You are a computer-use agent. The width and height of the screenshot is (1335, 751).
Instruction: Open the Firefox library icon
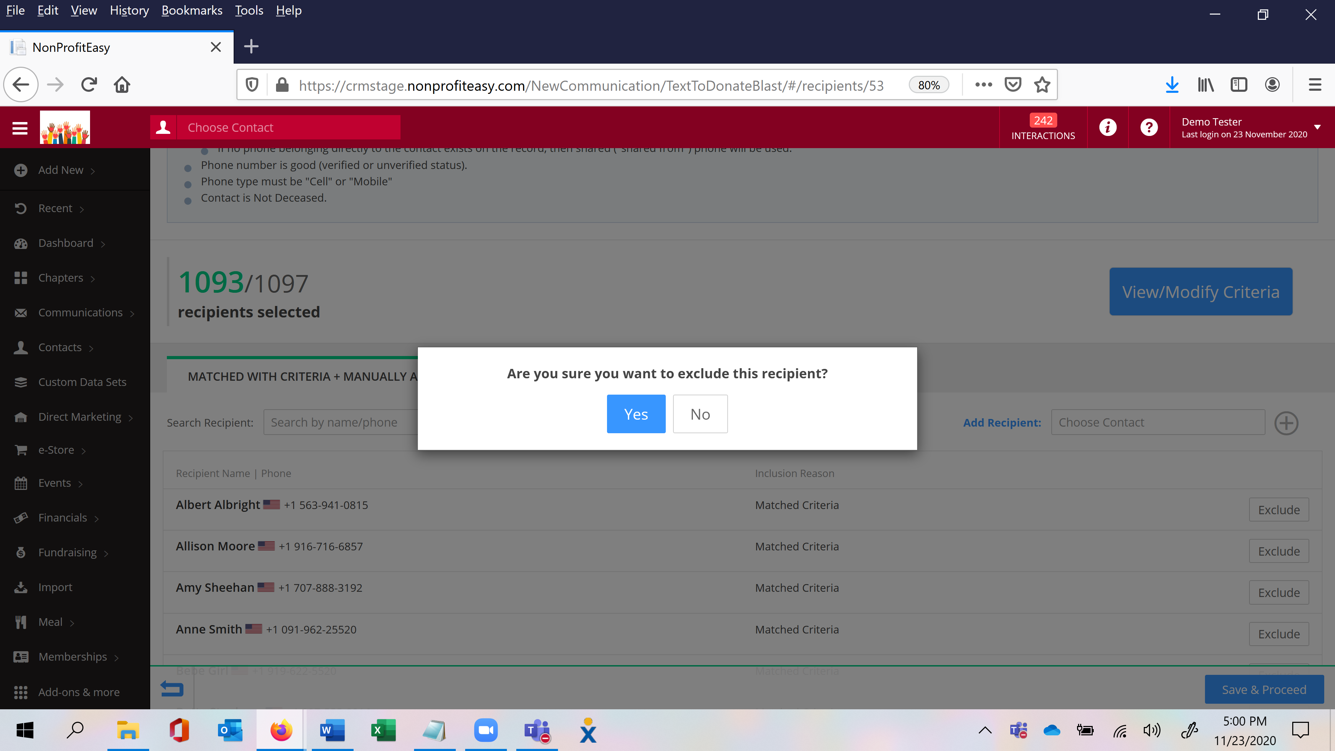(x=1205, y=84)
